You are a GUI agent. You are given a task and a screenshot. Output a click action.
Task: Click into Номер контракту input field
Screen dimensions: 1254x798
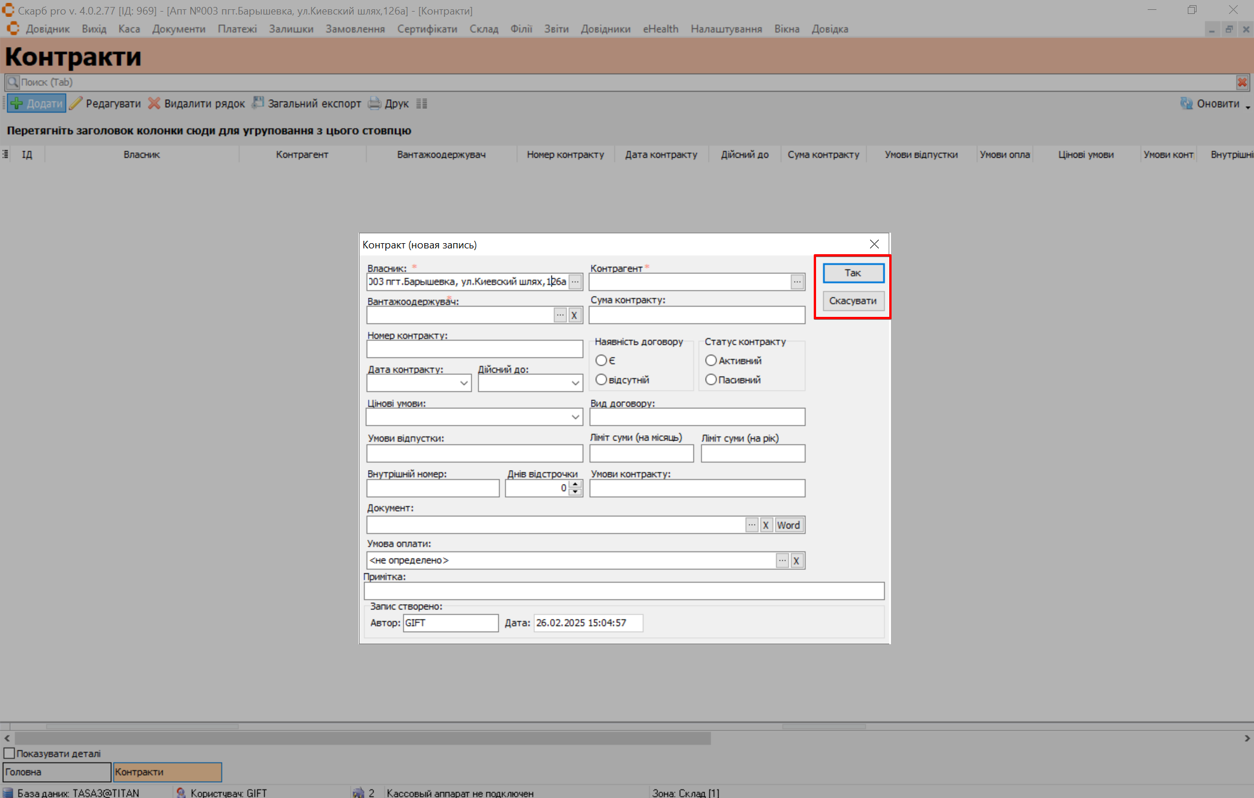pyautogui.click(x=475, y=349)
